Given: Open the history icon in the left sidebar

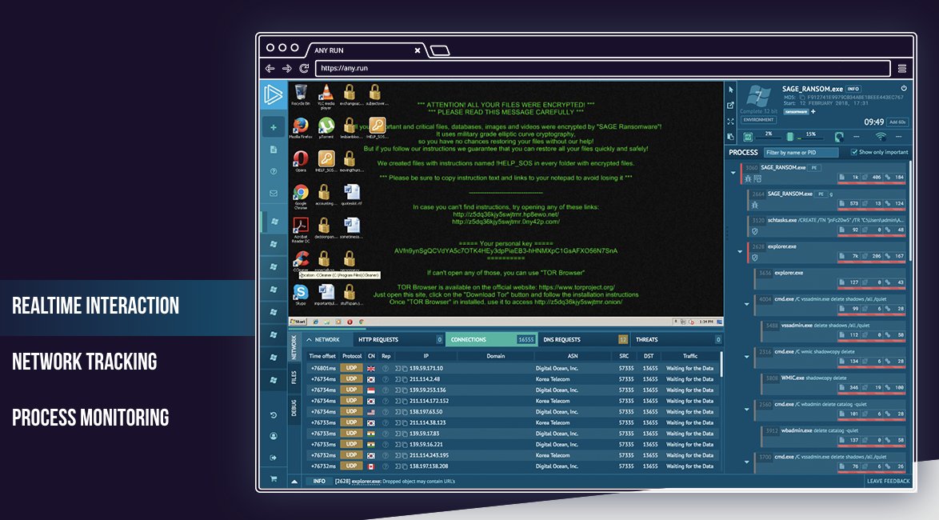Looking at the screenshot, I should pyautogui.click(x=273, y=414).
